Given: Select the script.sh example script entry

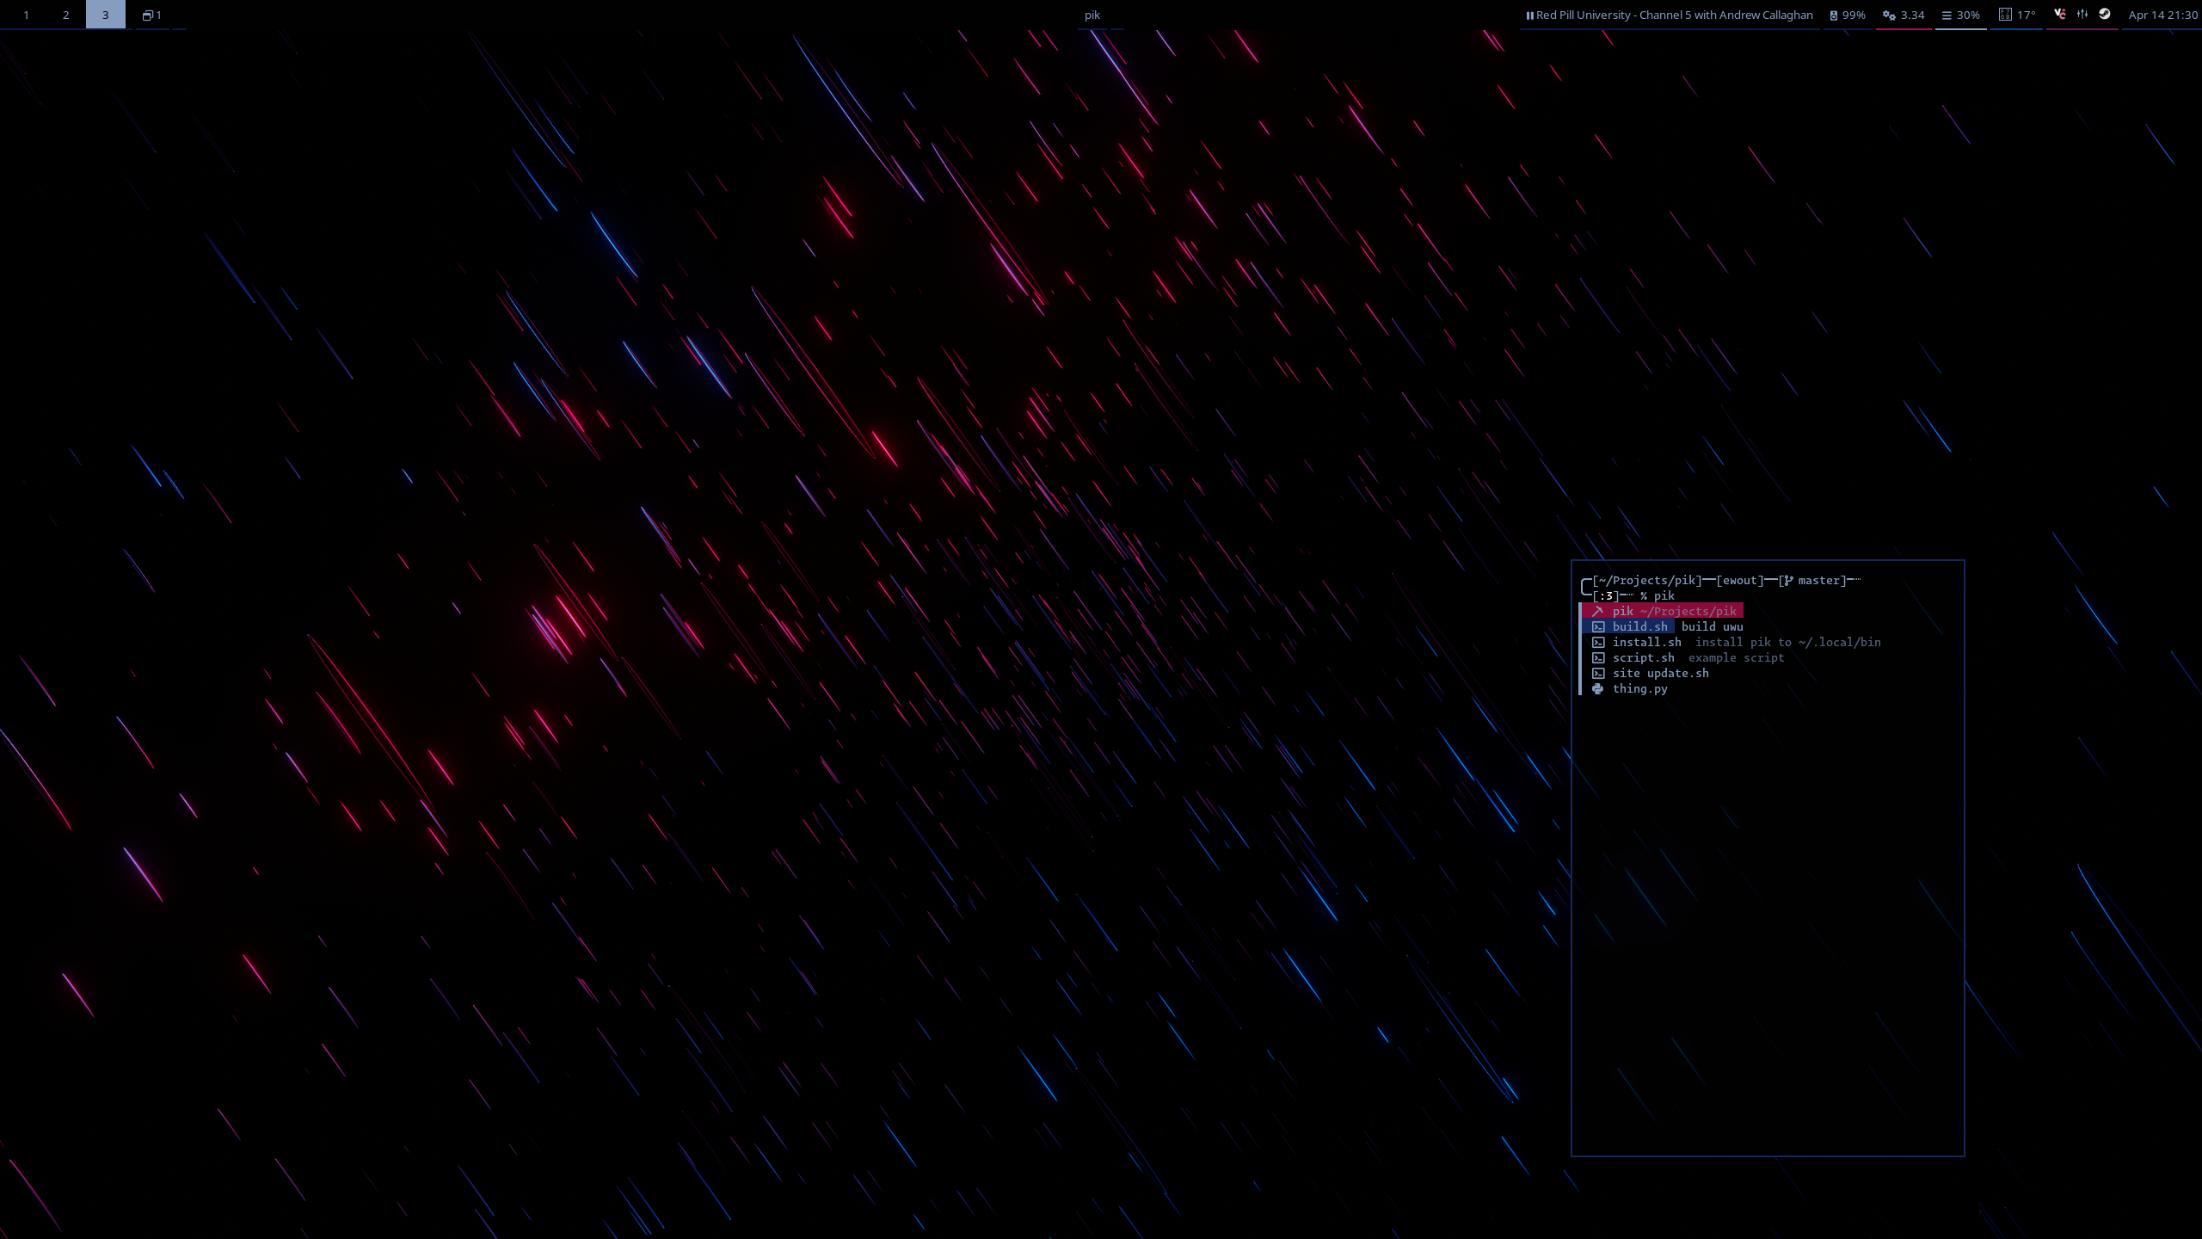Looking at the screenshot, I should [x=1643, y=658].
